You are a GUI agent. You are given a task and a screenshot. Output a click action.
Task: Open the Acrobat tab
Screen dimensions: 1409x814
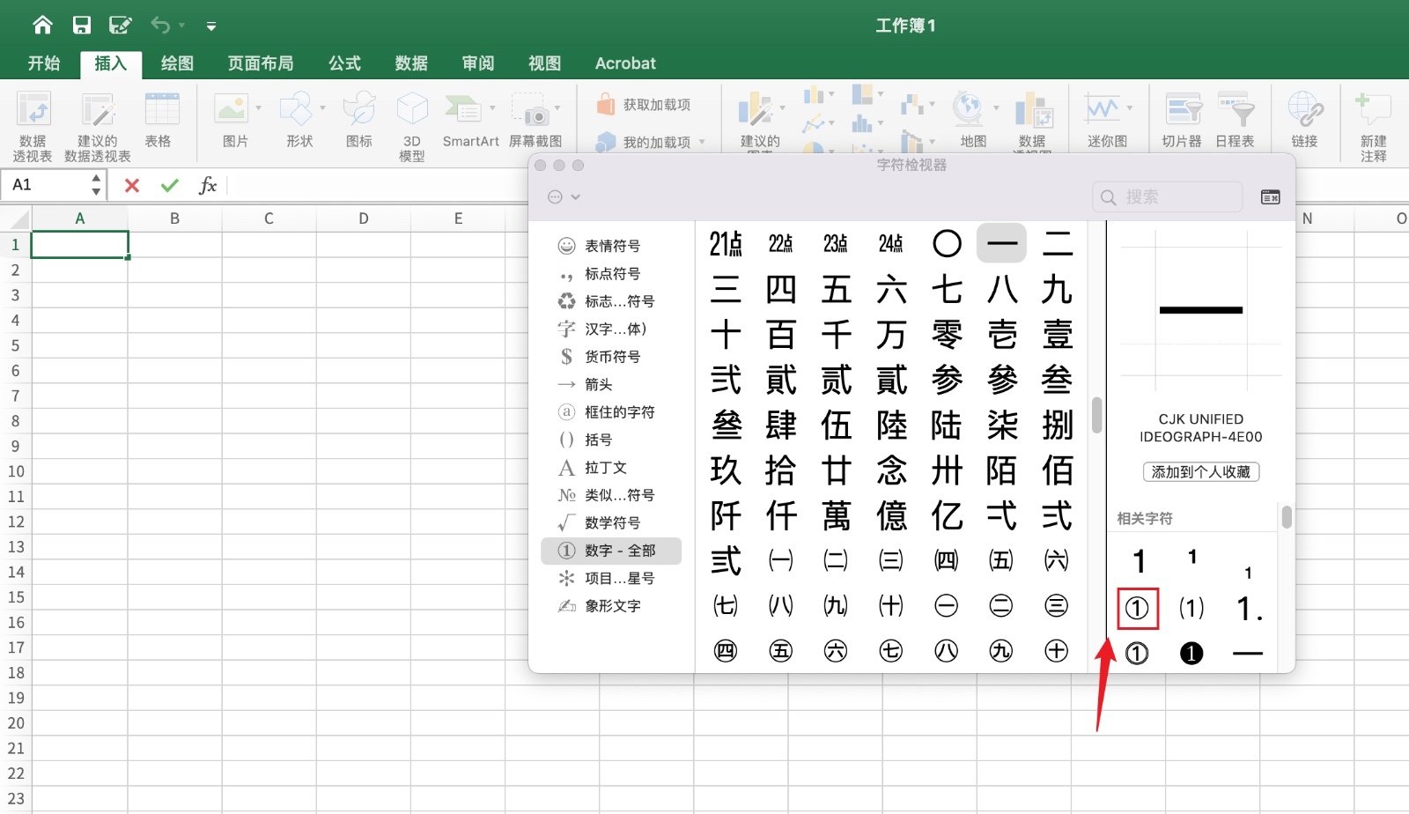[624, 63]
